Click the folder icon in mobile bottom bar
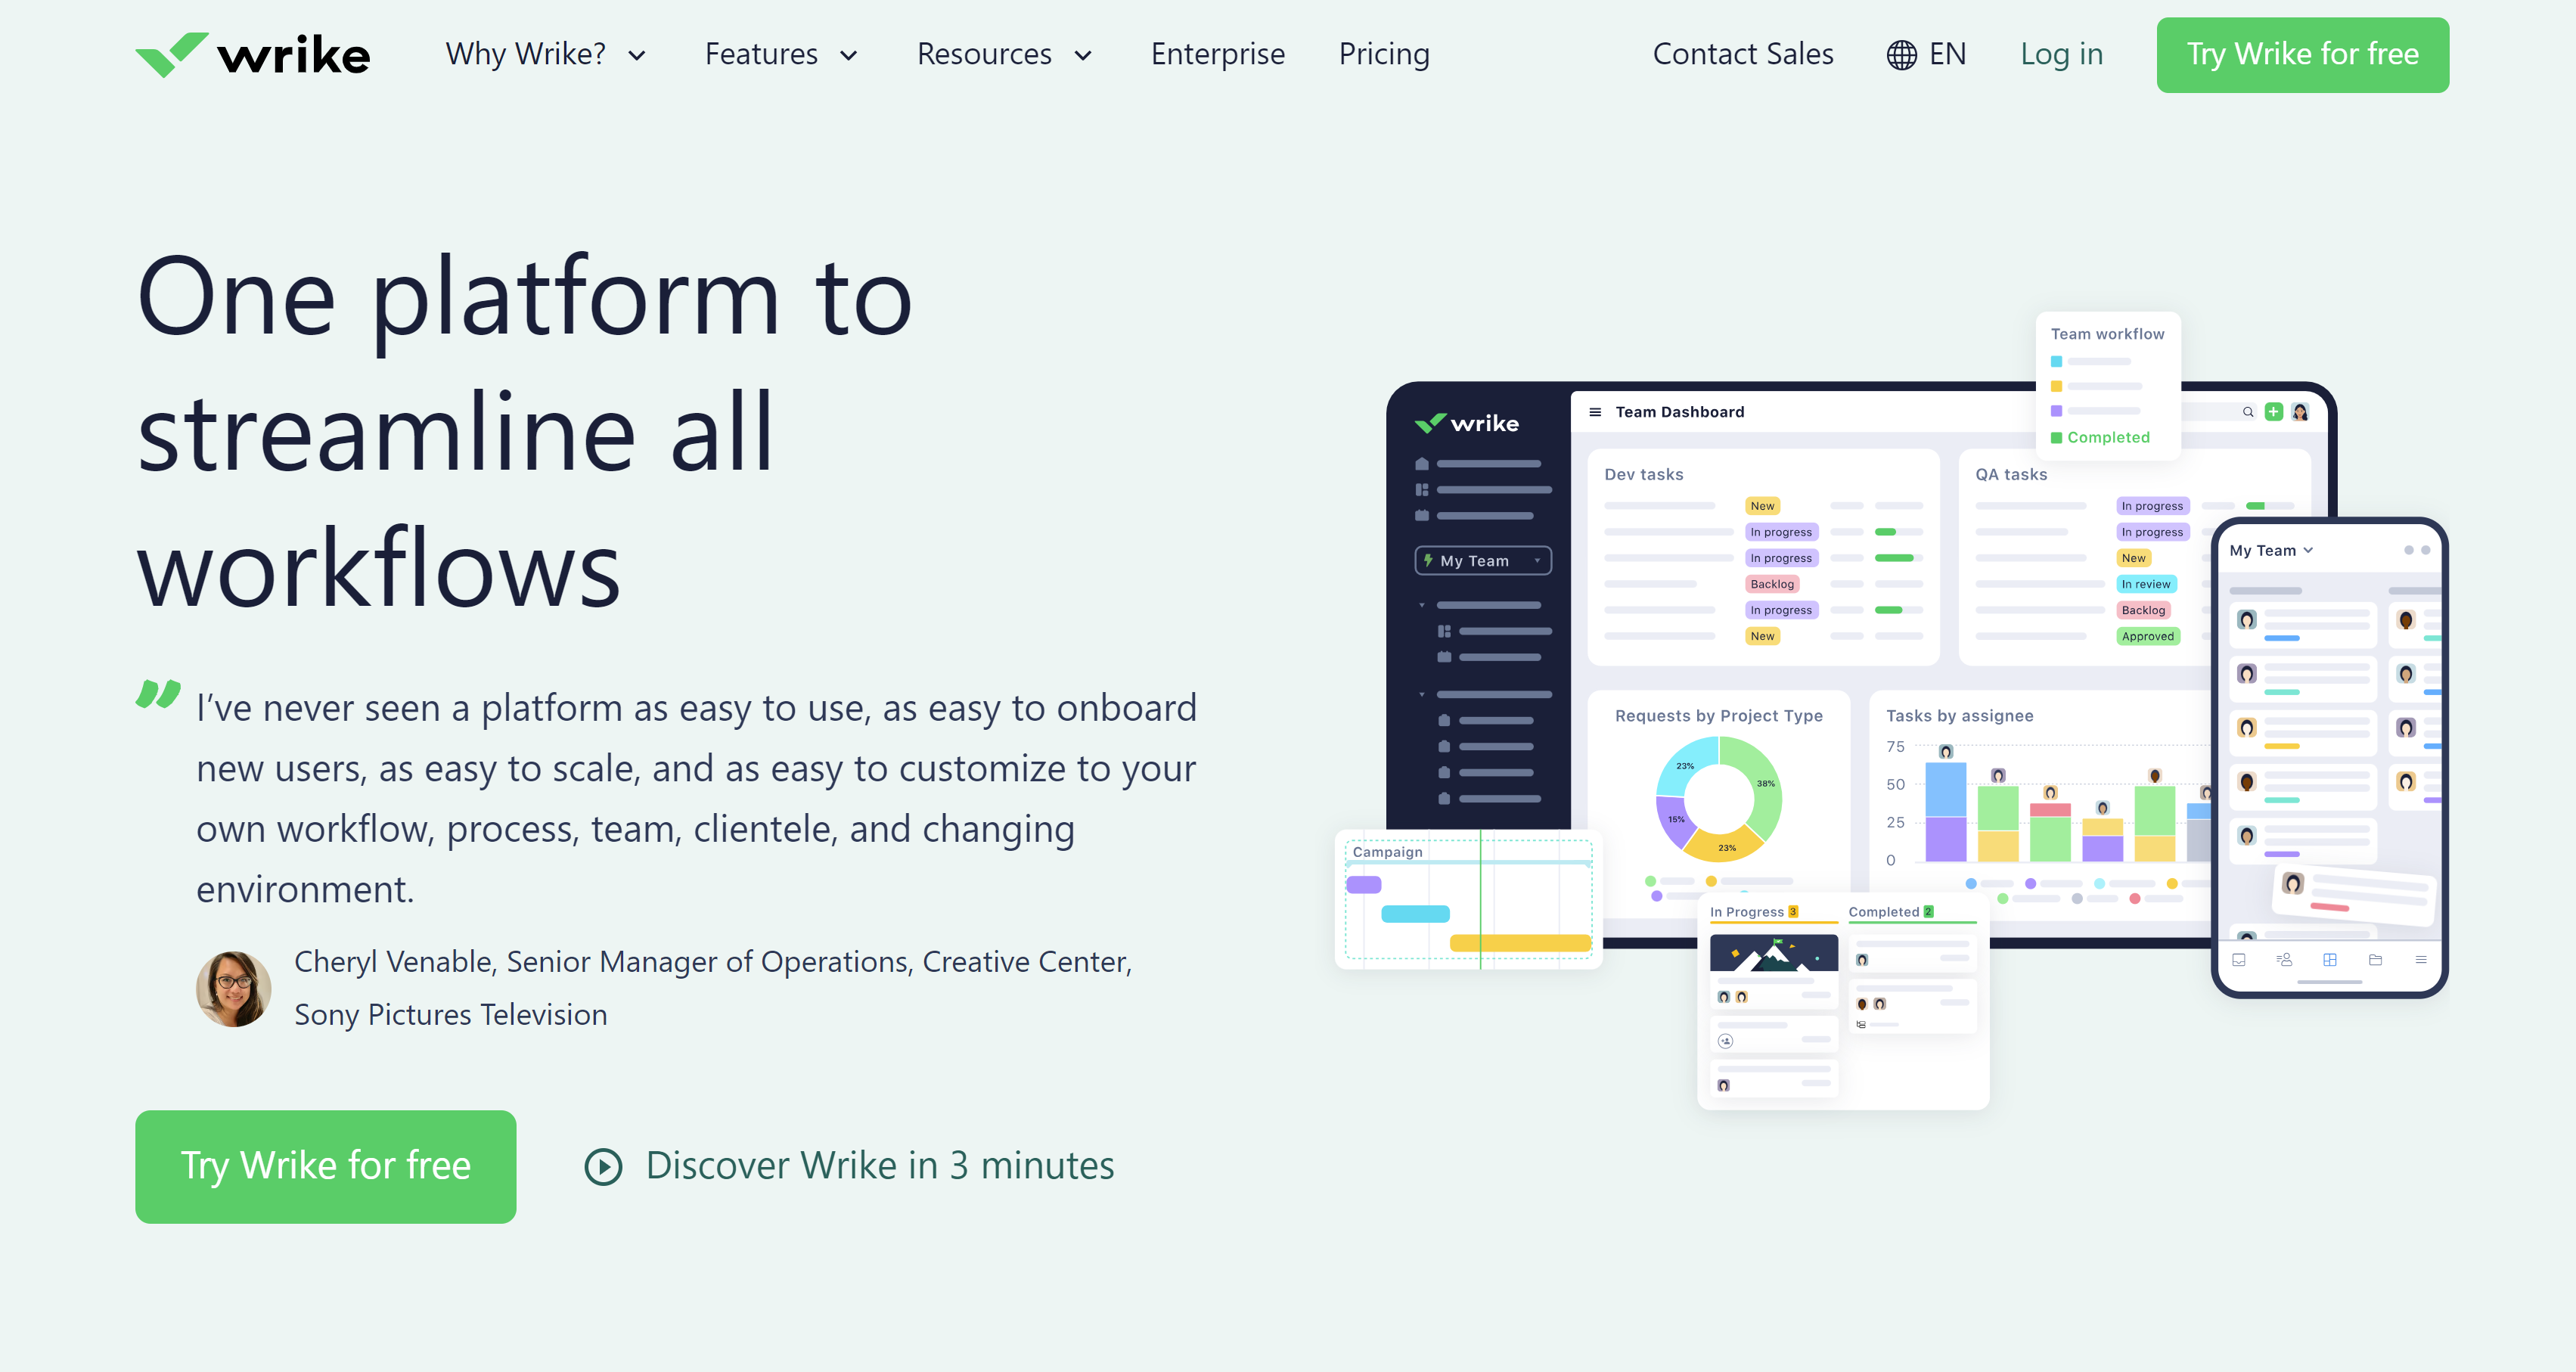The width and height of the screenshot is (2576, 1372). [2376, 960]
